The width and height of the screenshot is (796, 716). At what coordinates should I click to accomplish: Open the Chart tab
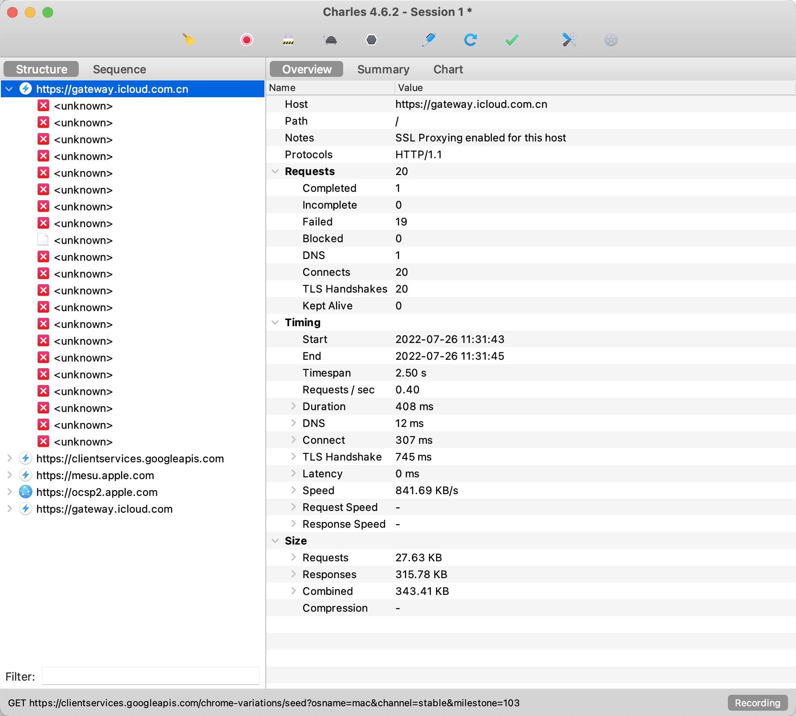[448, 69]
